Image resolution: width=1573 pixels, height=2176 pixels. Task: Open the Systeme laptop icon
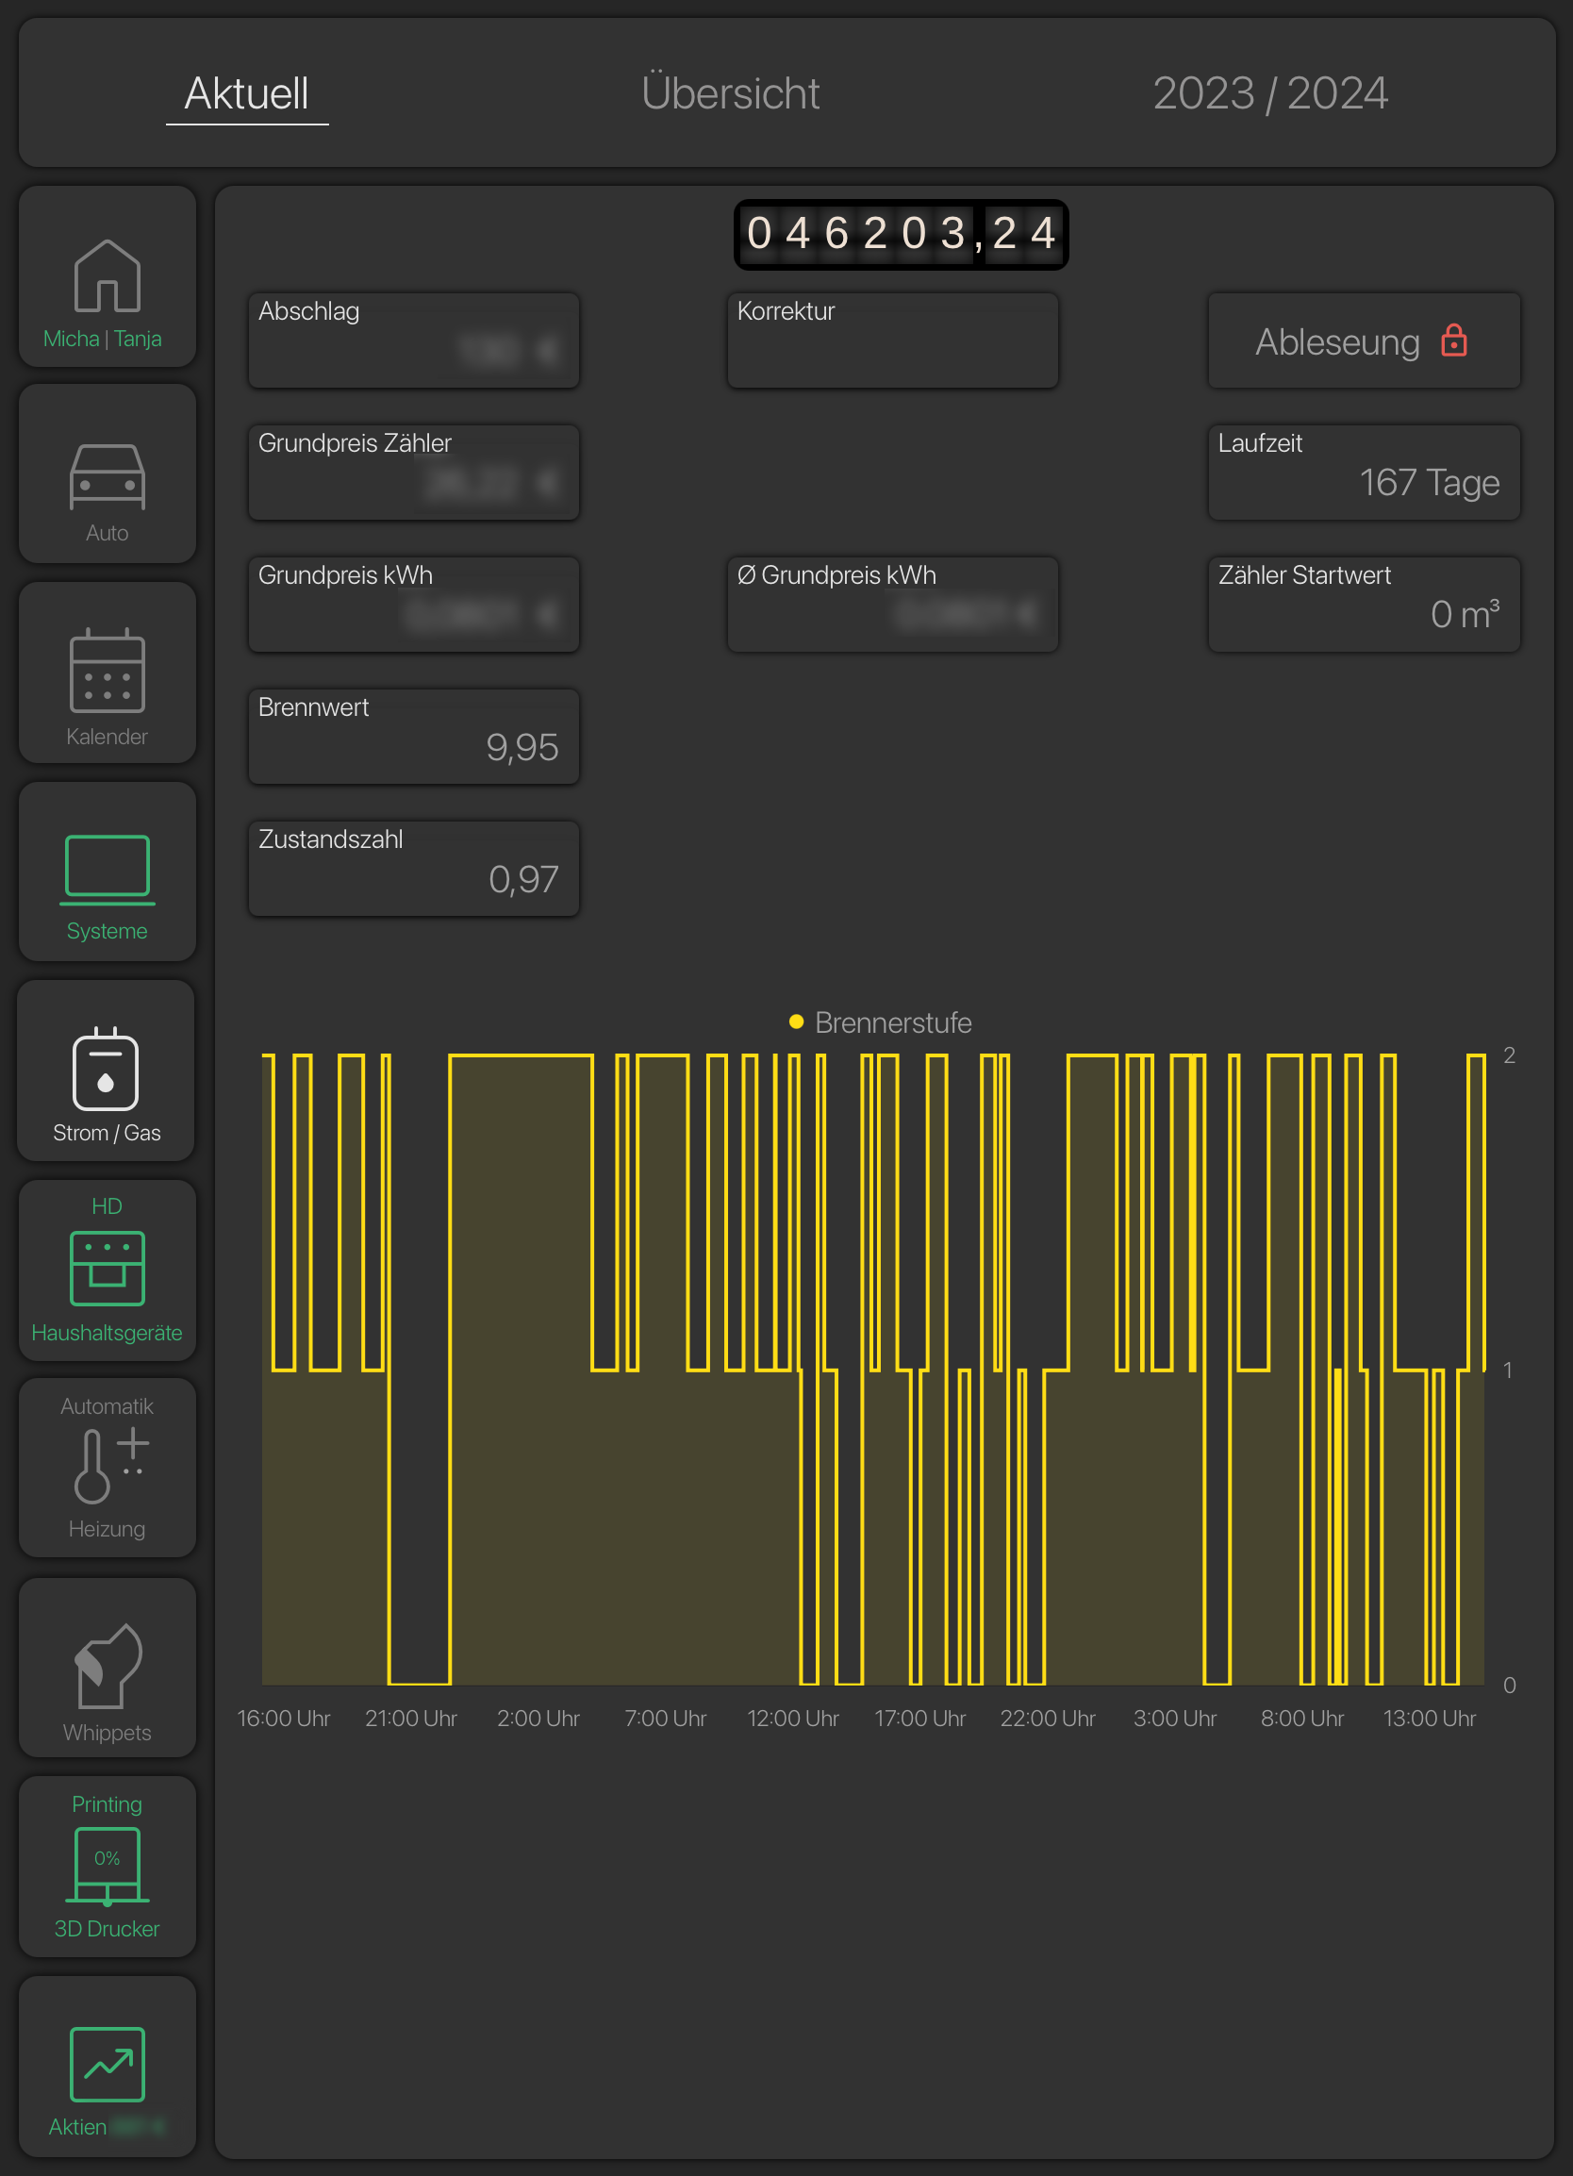point(108,872)
